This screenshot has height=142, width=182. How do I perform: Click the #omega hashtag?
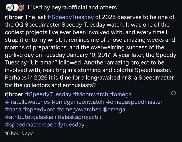pos(121,94)
